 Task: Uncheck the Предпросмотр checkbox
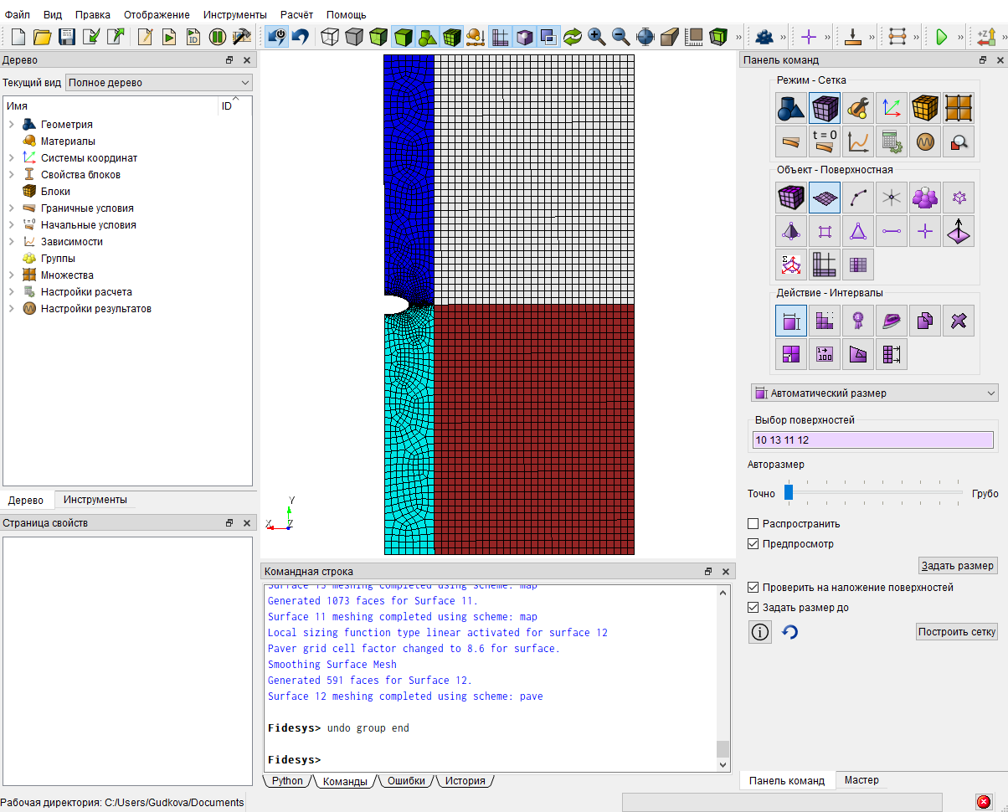(753, 544)
